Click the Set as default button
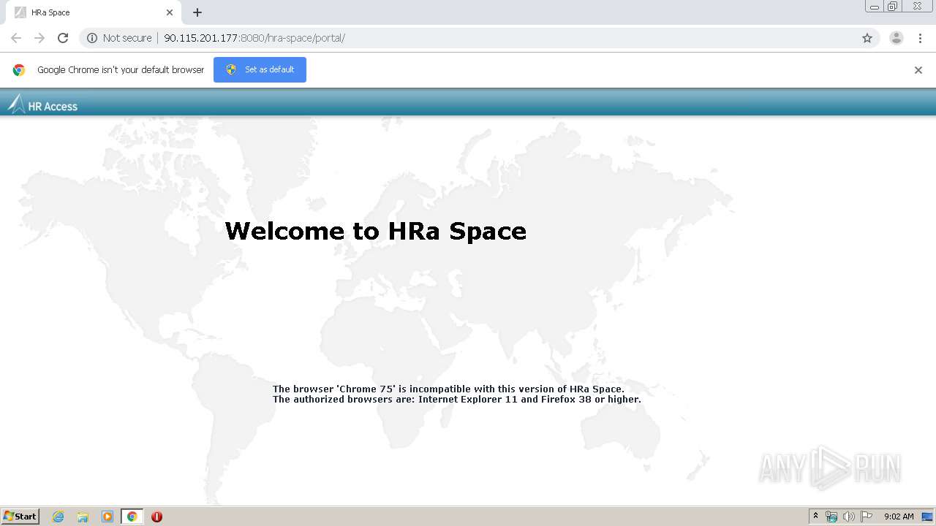Viewport: 936px width, 526px height. click(x=260, y=69)
